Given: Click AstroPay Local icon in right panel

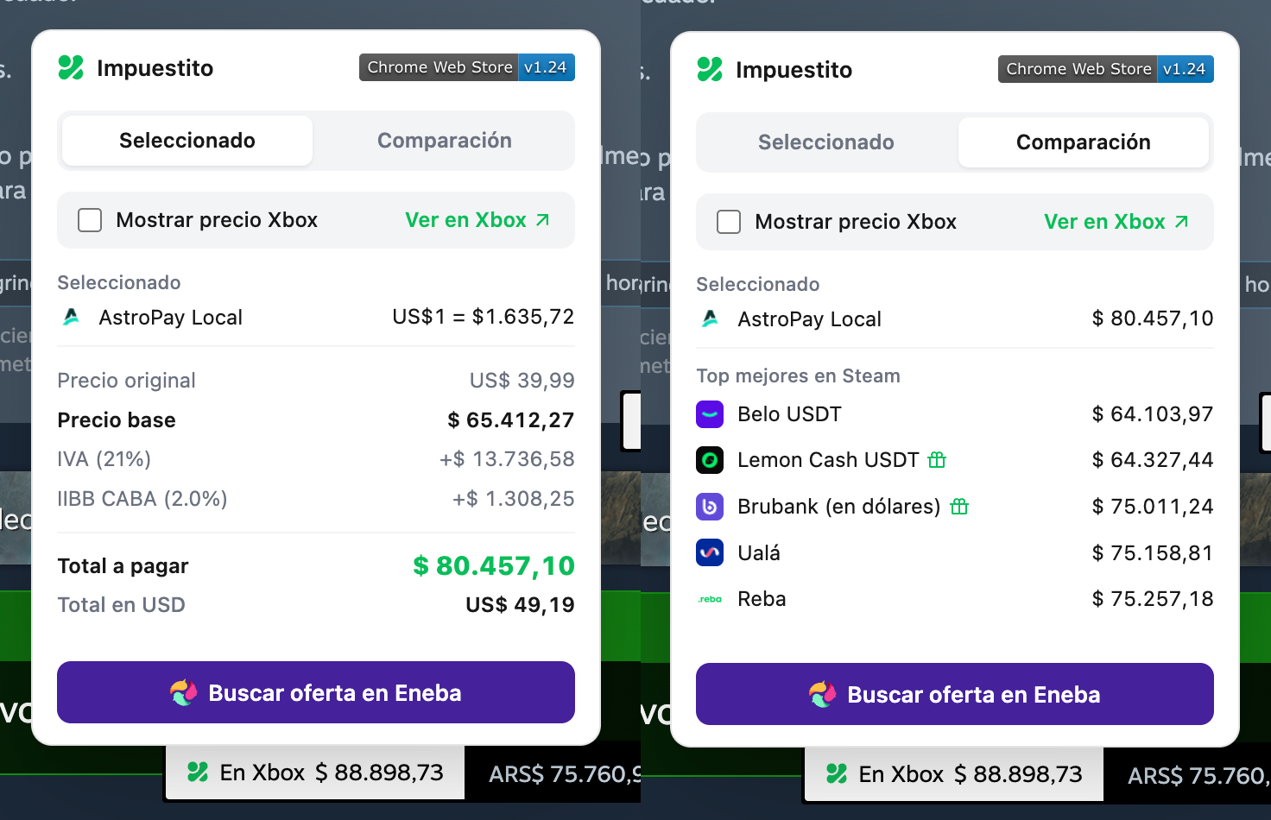Looking at the screenshot, I should 711,319.
